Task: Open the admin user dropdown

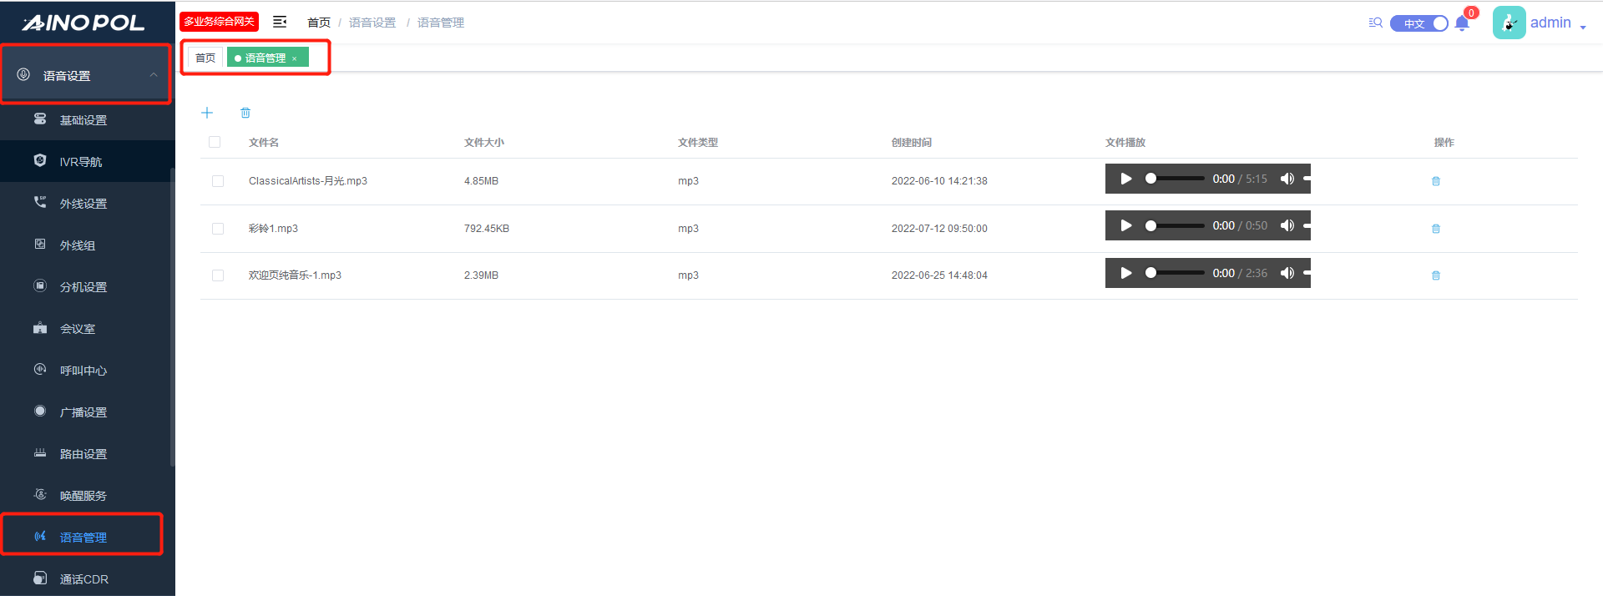Action: point(1556,23)
